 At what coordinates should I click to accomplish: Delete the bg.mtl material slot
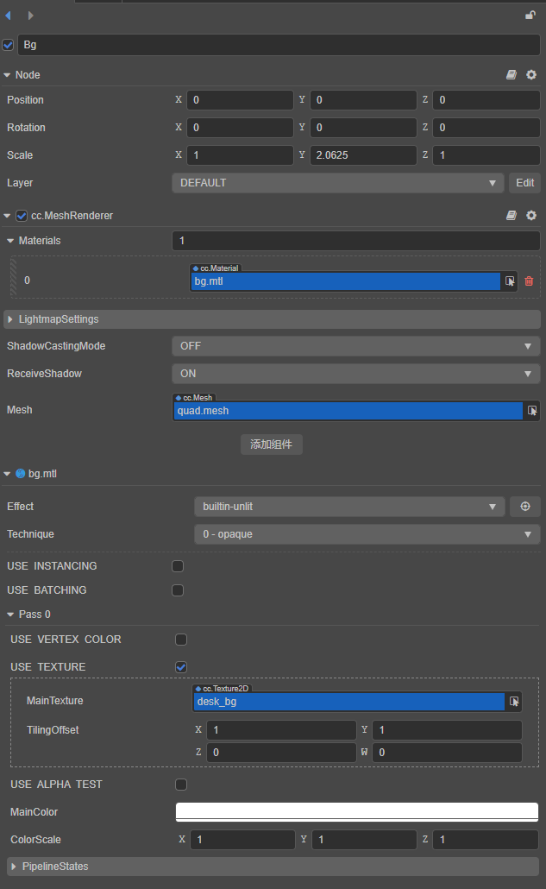pos(529,281)
